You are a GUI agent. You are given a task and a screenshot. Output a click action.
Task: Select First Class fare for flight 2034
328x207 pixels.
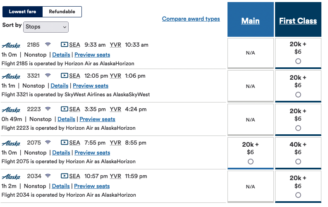tap(298, 195)
